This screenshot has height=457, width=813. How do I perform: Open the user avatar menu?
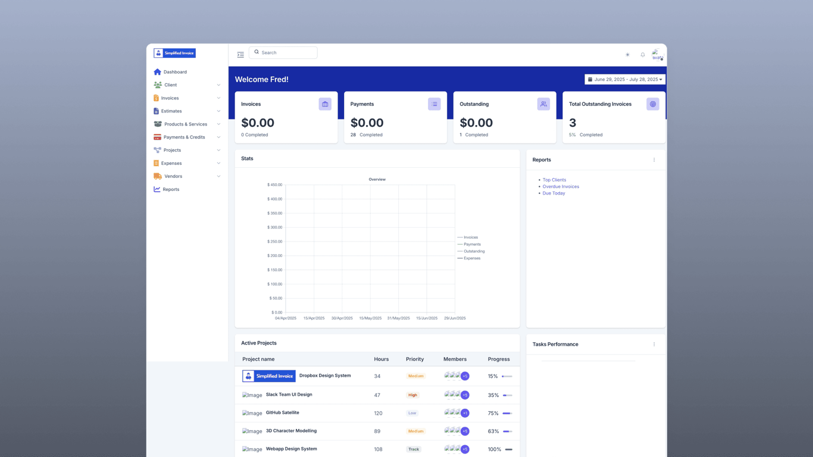point(657,55)
